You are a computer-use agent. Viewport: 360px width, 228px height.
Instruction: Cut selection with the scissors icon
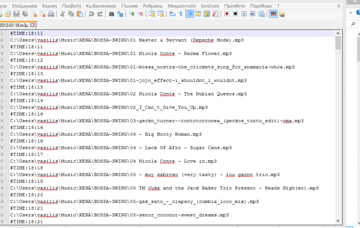coord(62,14)
